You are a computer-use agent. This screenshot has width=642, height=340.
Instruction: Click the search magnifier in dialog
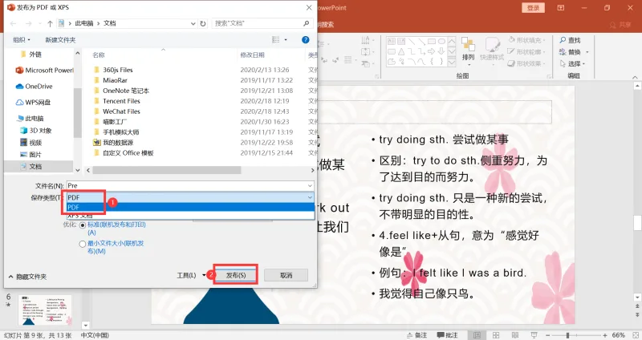pos(307,23)
